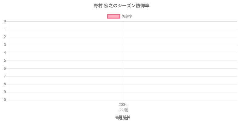The height and width of the screenshot is (121, 243).
Task: Click the y-axis tick label 9
Action: (x=5, y=92)
